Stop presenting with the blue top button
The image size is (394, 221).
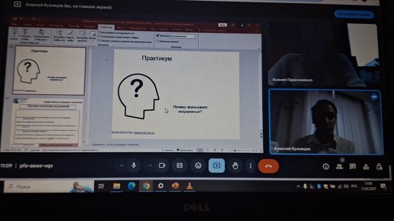pyautogui.click(x=354, y=14)
